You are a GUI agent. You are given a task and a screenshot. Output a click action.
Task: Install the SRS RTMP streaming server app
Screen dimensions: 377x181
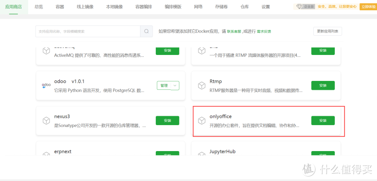323,51
